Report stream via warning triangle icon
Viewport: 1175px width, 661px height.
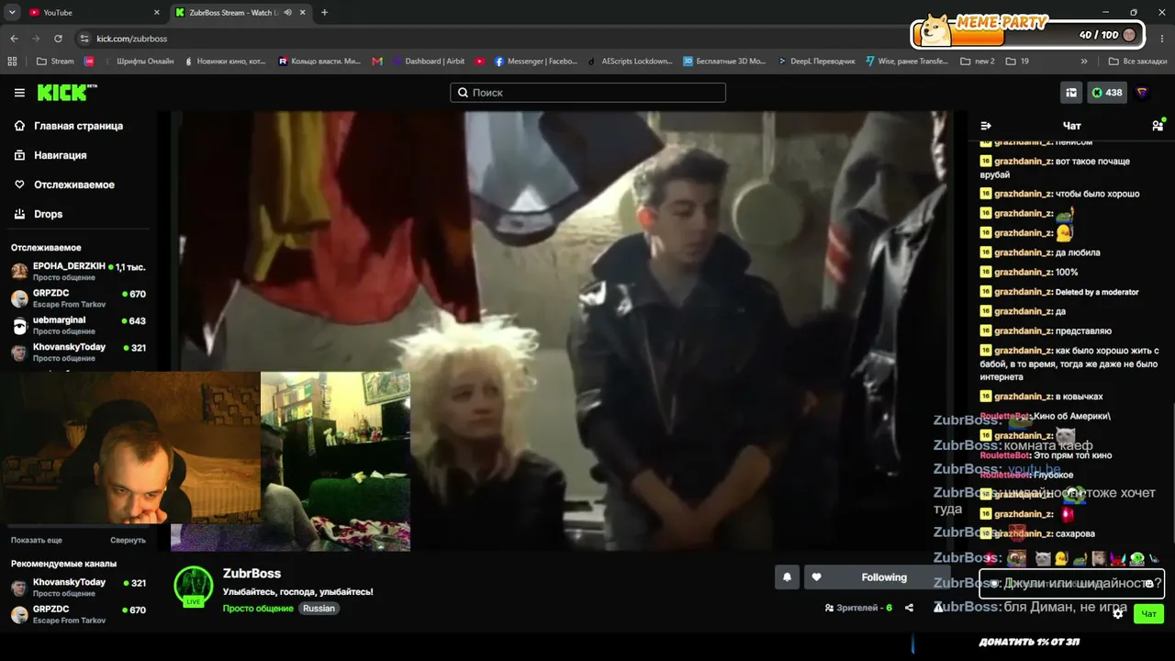937,607
